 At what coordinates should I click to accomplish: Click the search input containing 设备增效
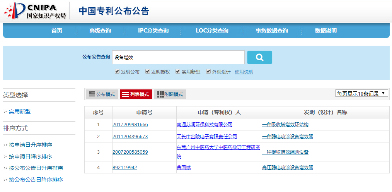pos(178,57)
